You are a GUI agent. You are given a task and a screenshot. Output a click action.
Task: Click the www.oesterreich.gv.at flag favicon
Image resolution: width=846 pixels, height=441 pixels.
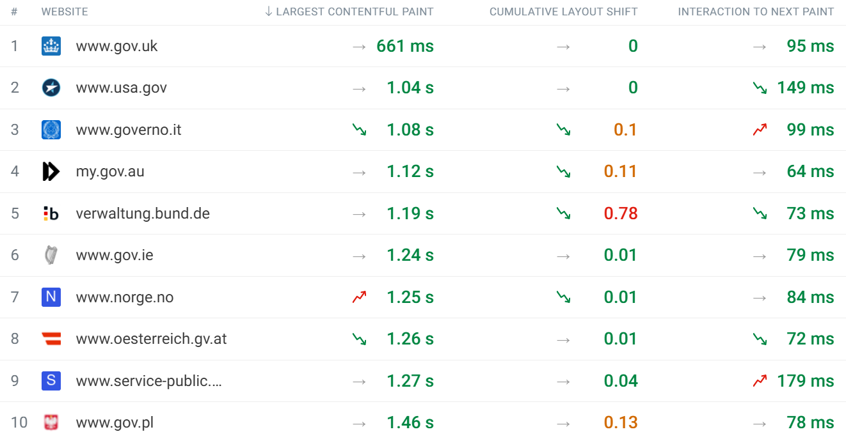(x=51, y=339)
